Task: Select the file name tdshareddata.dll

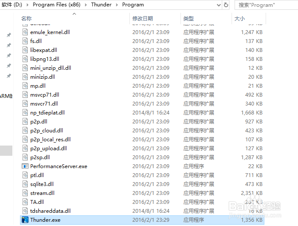Action: [50, 211]
